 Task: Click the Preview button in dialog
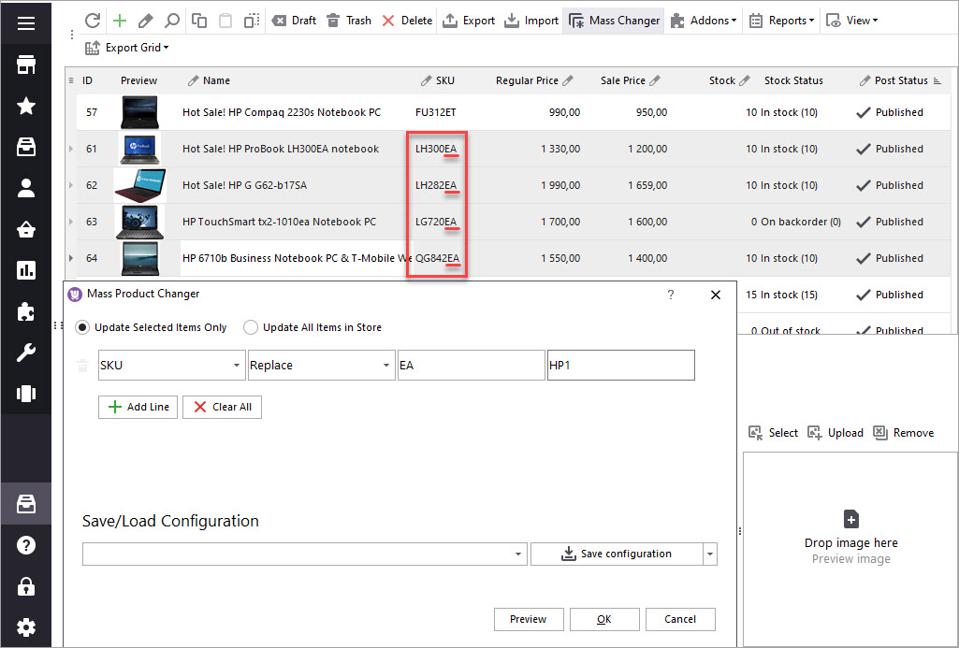[x=528, y=619]
